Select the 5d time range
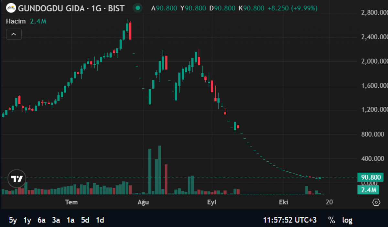Screen dimensions: 388x227 85,220
